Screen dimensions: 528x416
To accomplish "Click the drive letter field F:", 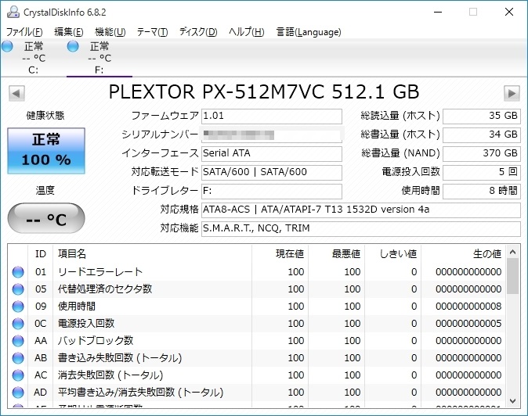I will click(272, 192).
